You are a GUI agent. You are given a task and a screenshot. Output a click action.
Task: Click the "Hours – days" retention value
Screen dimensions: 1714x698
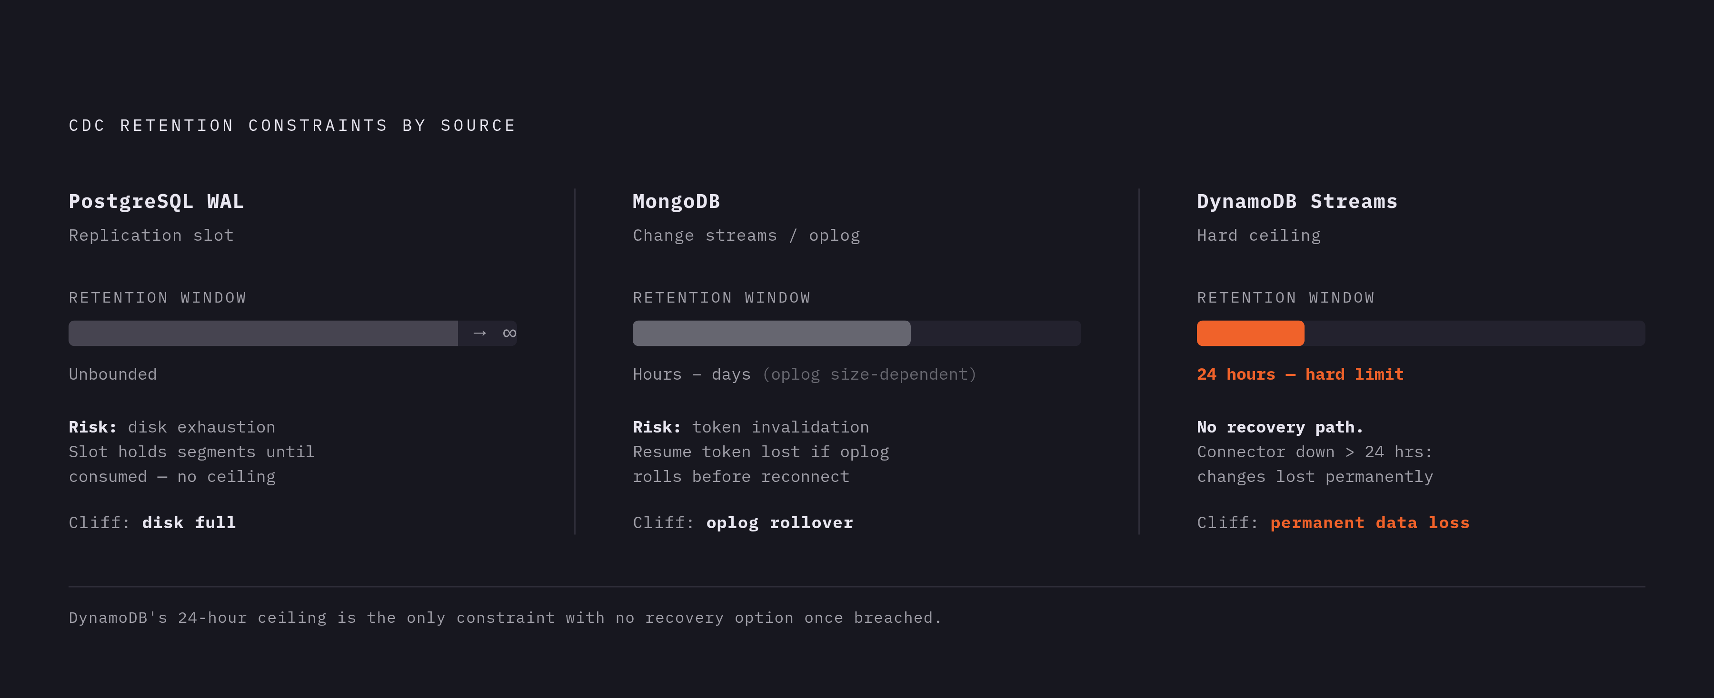[691, 374]
